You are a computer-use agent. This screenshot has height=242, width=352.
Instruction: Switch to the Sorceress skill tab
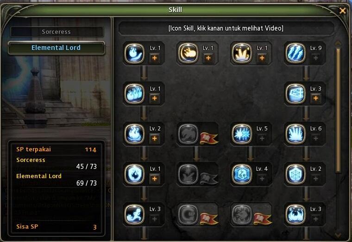tap(57, 32)
